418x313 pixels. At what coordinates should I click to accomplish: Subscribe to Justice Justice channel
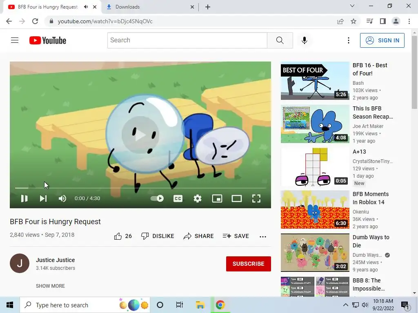click(x=249, y=264)
